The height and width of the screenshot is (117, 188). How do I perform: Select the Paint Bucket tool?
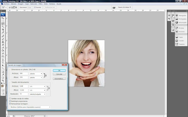click(x=3, y=50)
